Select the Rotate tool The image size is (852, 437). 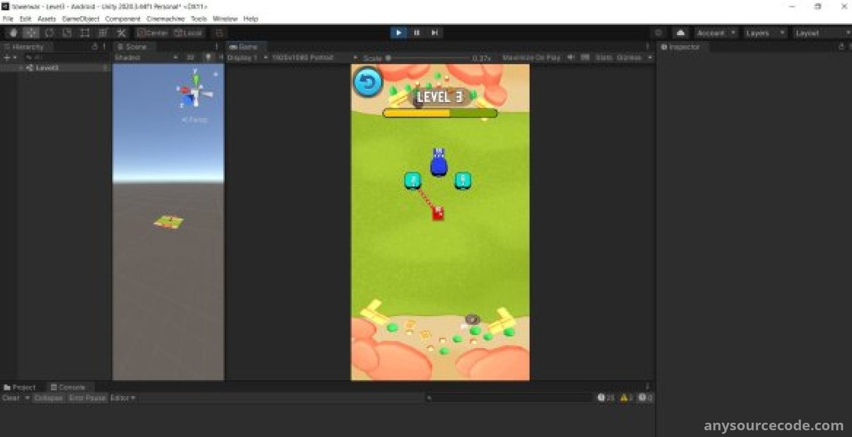pos(49,33)
